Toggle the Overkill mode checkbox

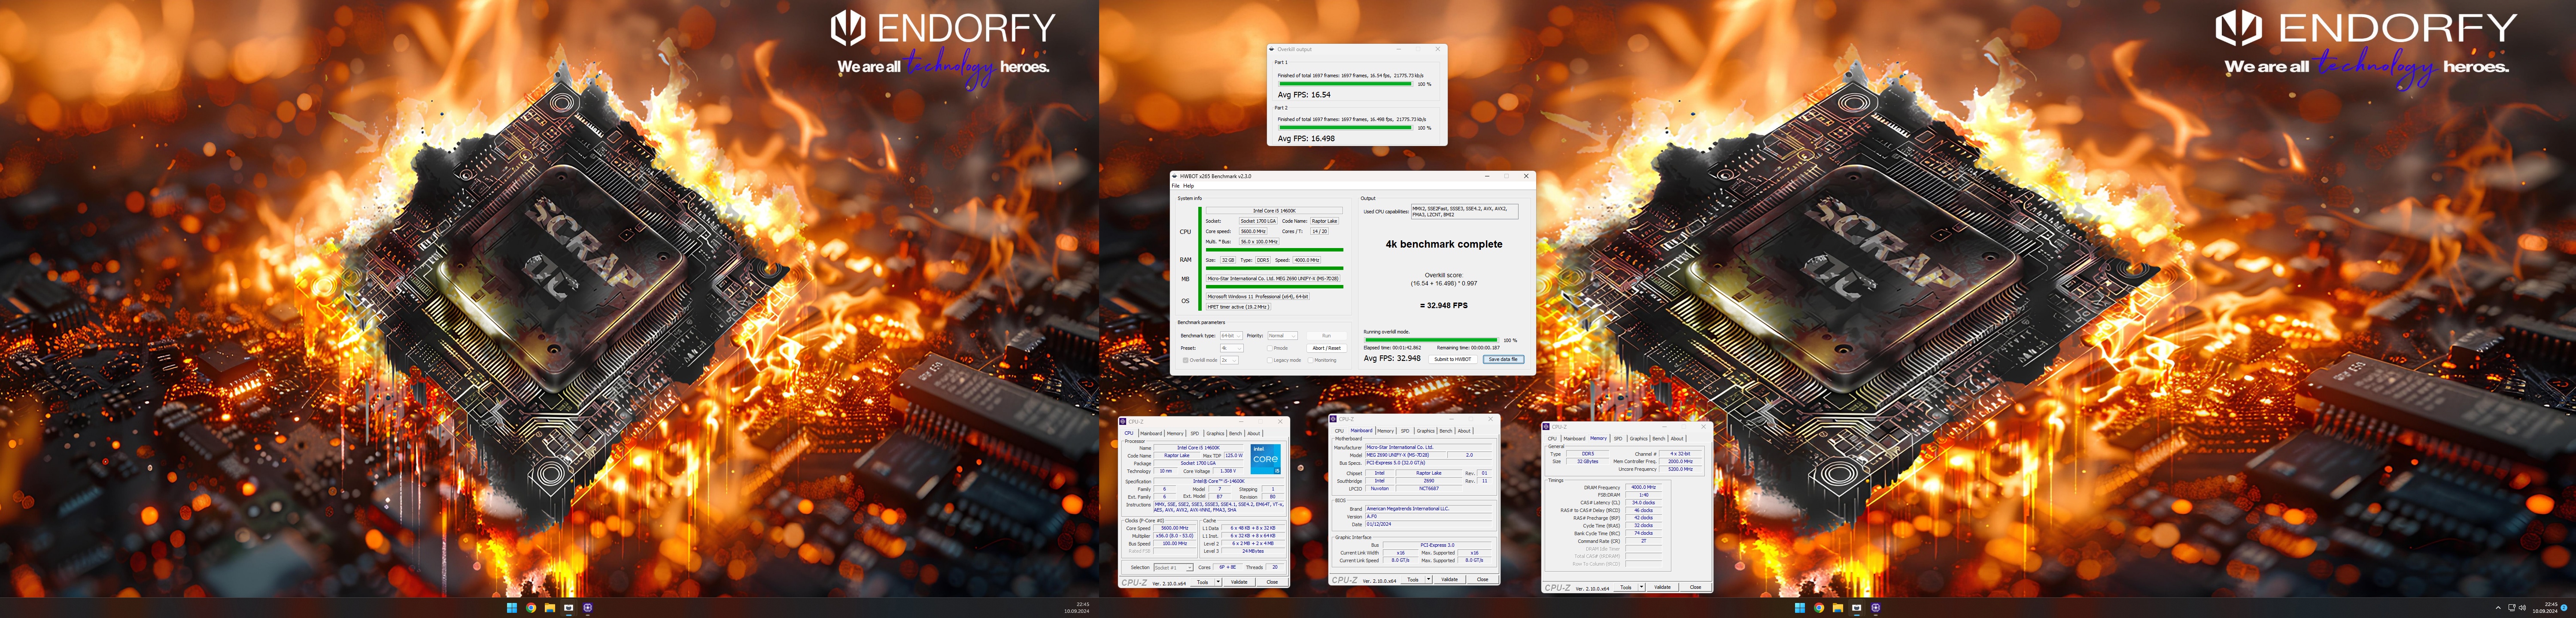tap(1186, 360)
